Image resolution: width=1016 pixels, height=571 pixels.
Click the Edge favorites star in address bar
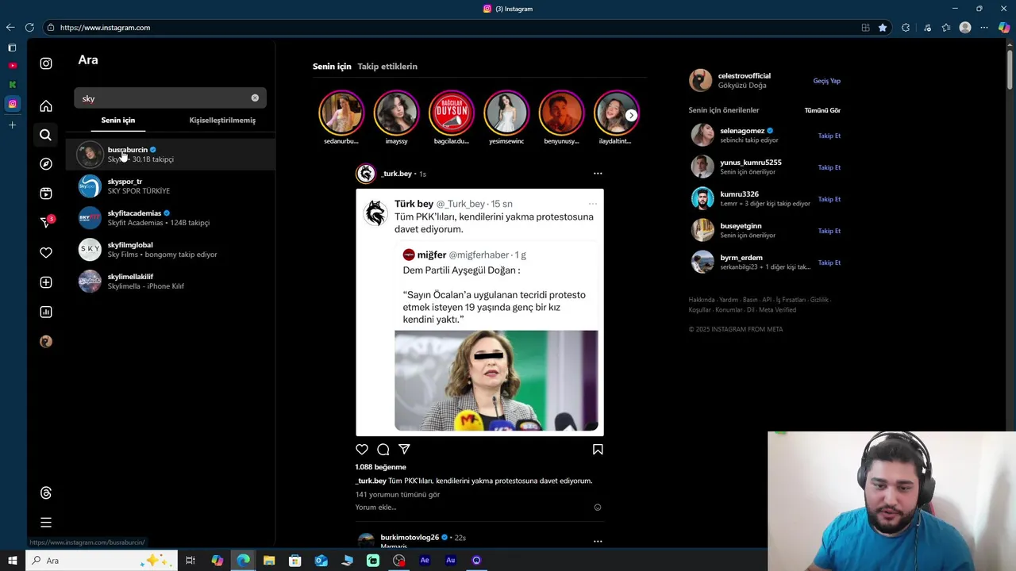point(883,28)
